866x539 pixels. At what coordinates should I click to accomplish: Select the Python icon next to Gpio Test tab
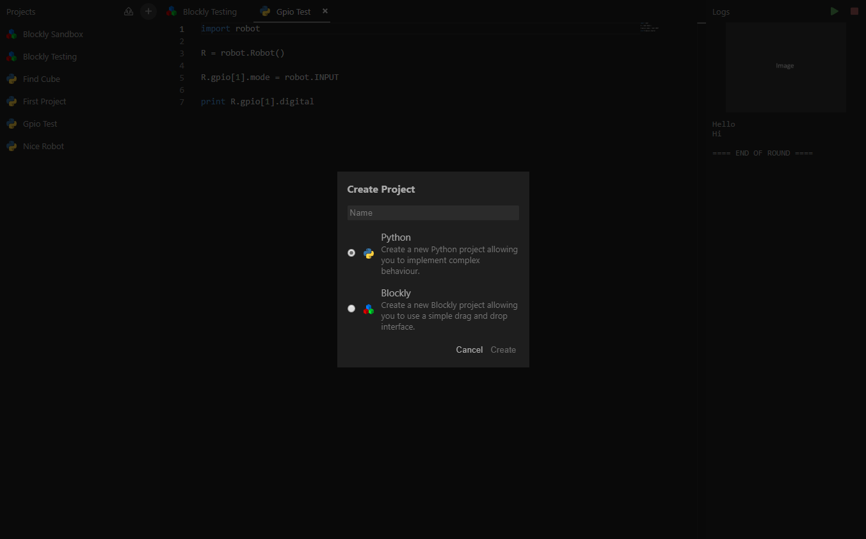[266, 11]
